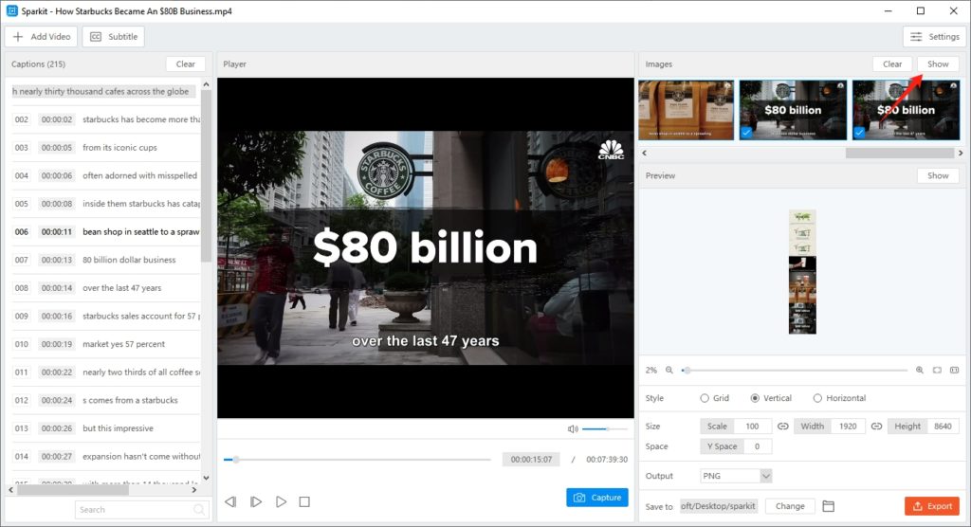This screenshot has height=527, width=971.
Task: Select caption 008 over the last 47 years
Action: (x=106, y=288)
